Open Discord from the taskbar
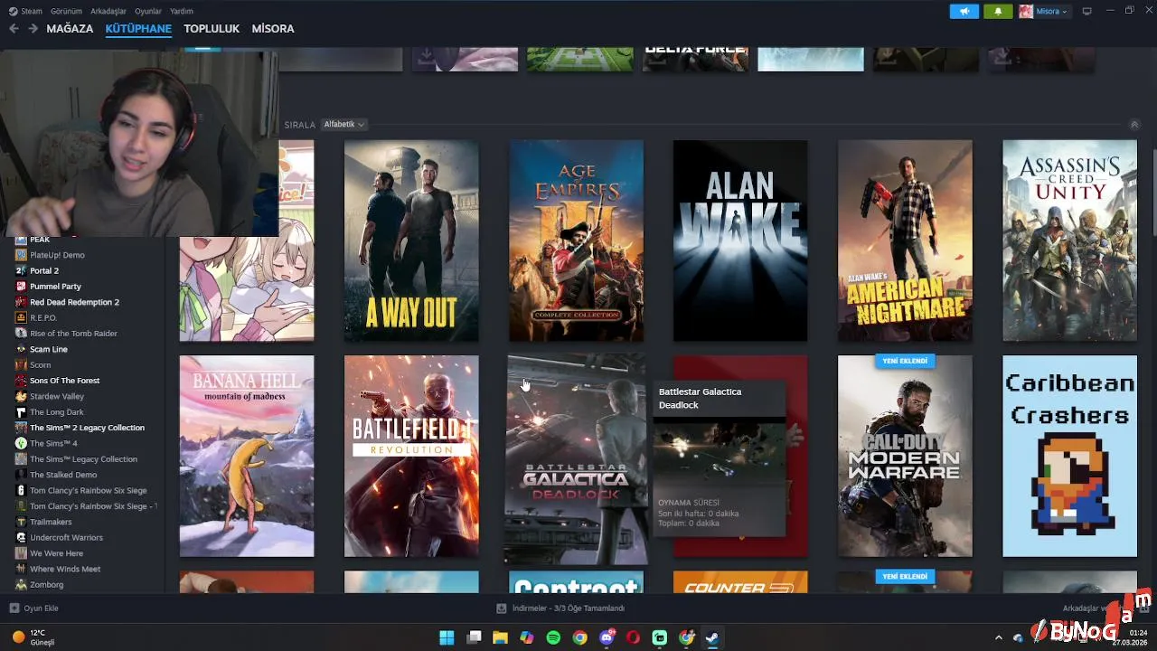 [607, 637]
